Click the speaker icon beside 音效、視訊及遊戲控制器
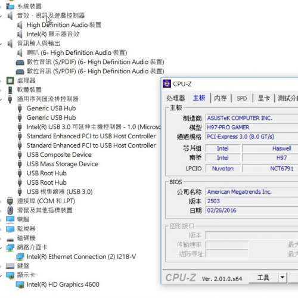 [10, 15]
